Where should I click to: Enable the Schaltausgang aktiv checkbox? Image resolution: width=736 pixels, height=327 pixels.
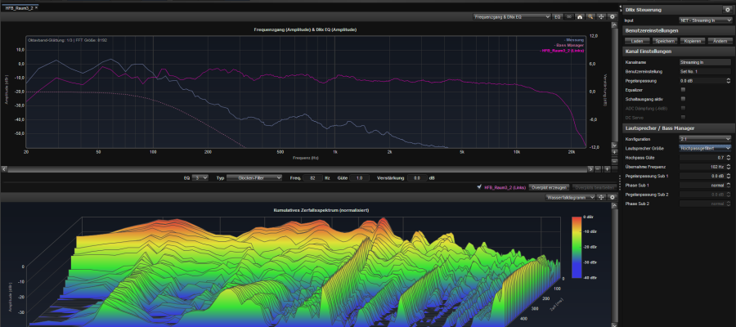pyautogui.click(x=683, y=99)
